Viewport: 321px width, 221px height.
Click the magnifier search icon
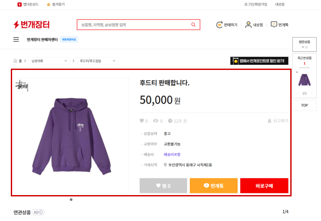(x=193, y=25)
